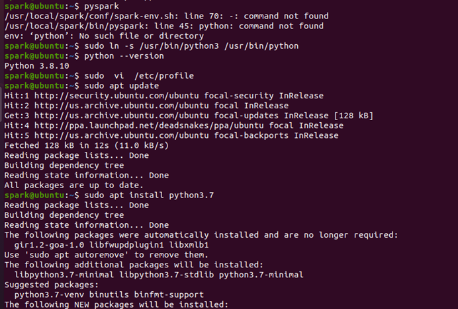Click the 'All packages are up to date.' line
The height and width of the screenshot is (309, 458).
point(74,185)
